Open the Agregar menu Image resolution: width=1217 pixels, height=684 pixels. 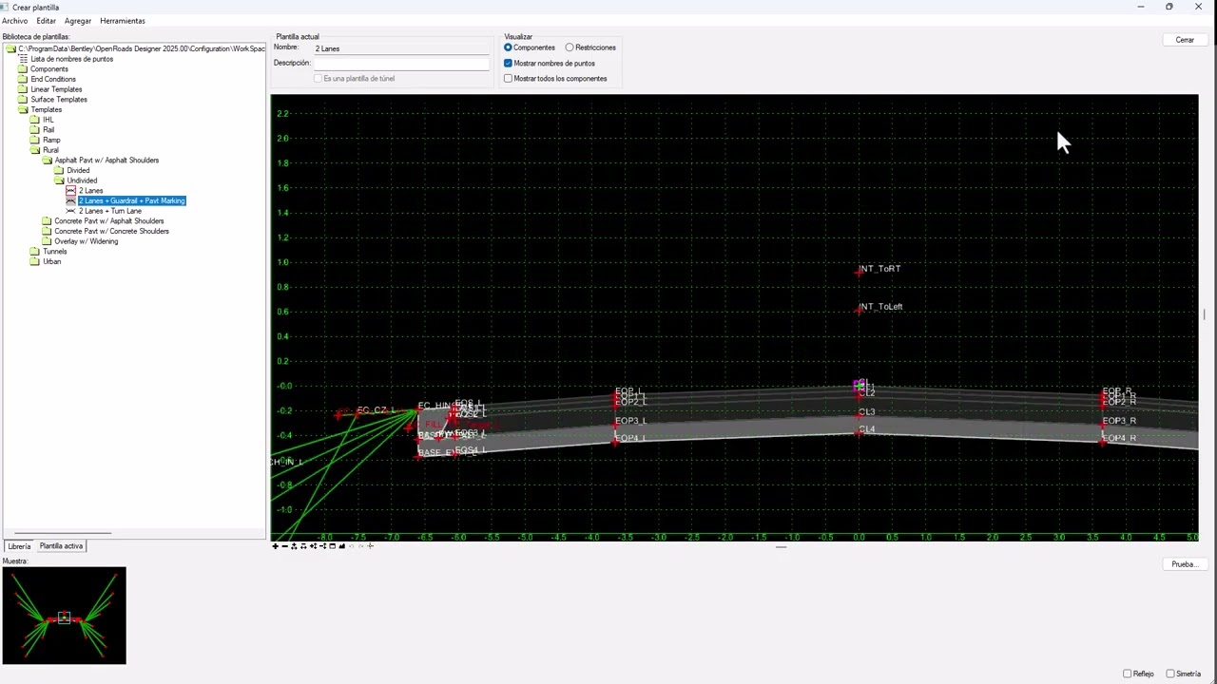pos(78,21)
